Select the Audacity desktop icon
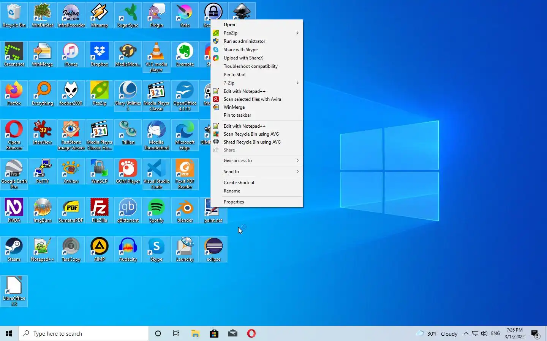Viewport: 547px width, 341px height. pyautogui.click(x=128, y=250)
